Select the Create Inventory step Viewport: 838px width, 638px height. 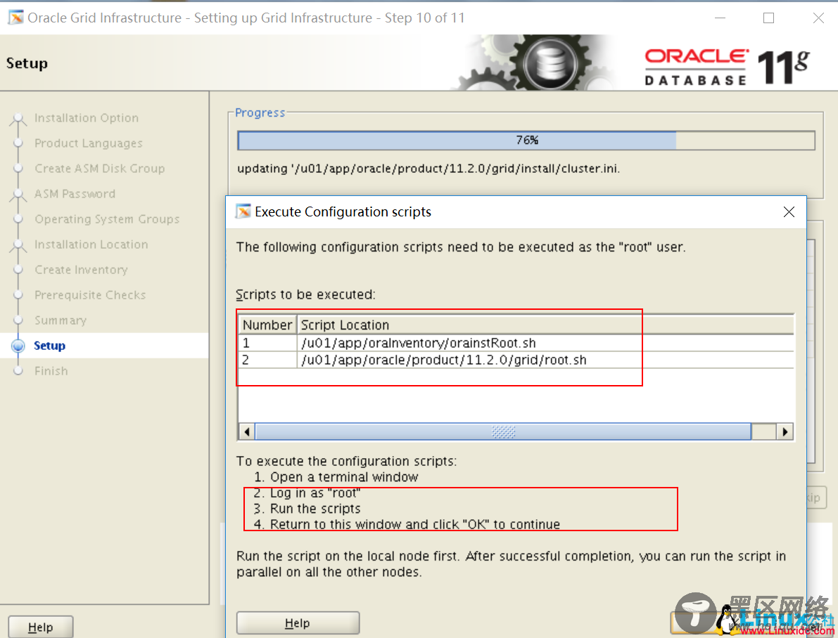coord(81,270)
